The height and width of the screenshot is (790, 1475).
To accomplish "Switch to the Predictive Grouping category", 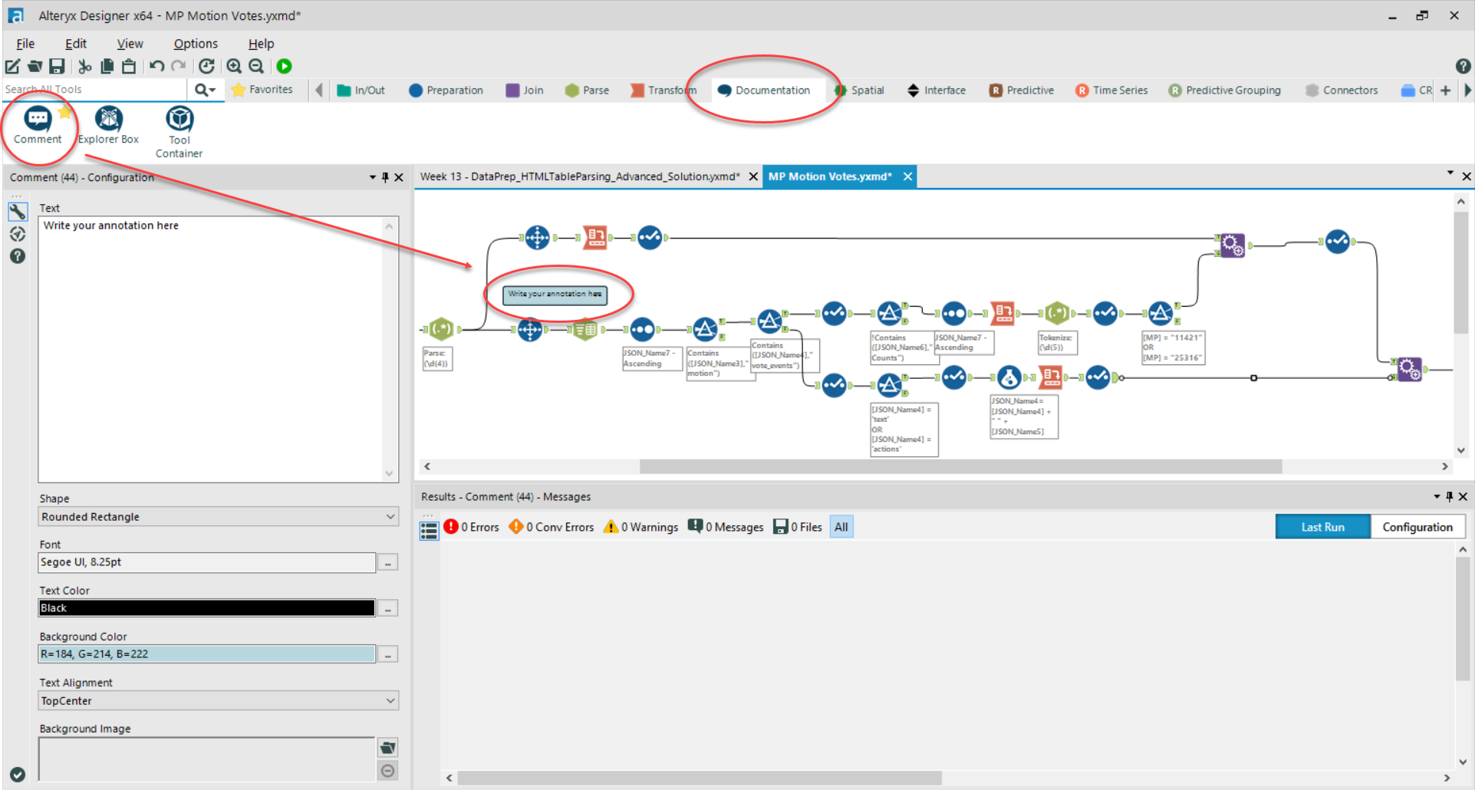I will coord(1224,90).
